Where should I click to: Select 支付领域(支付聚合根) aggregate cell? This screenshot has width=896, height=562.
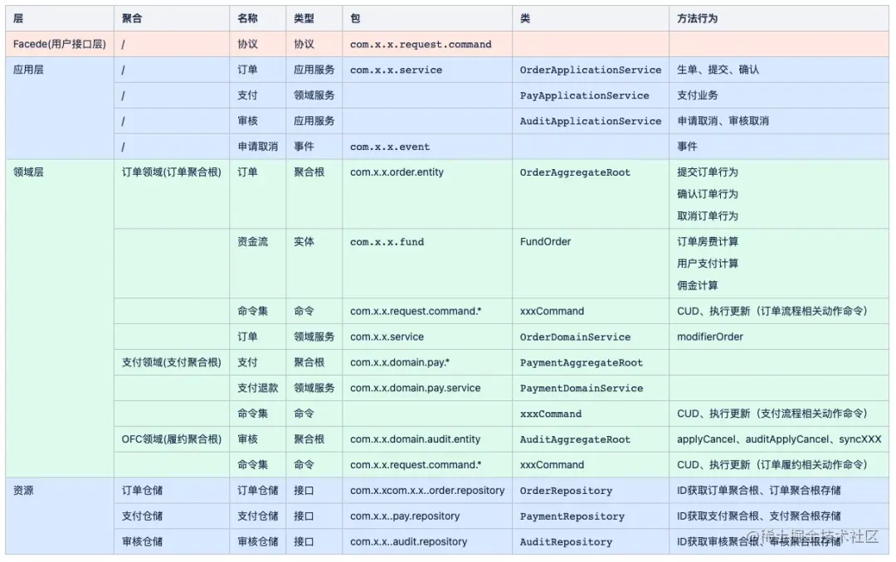pos(172,362)
